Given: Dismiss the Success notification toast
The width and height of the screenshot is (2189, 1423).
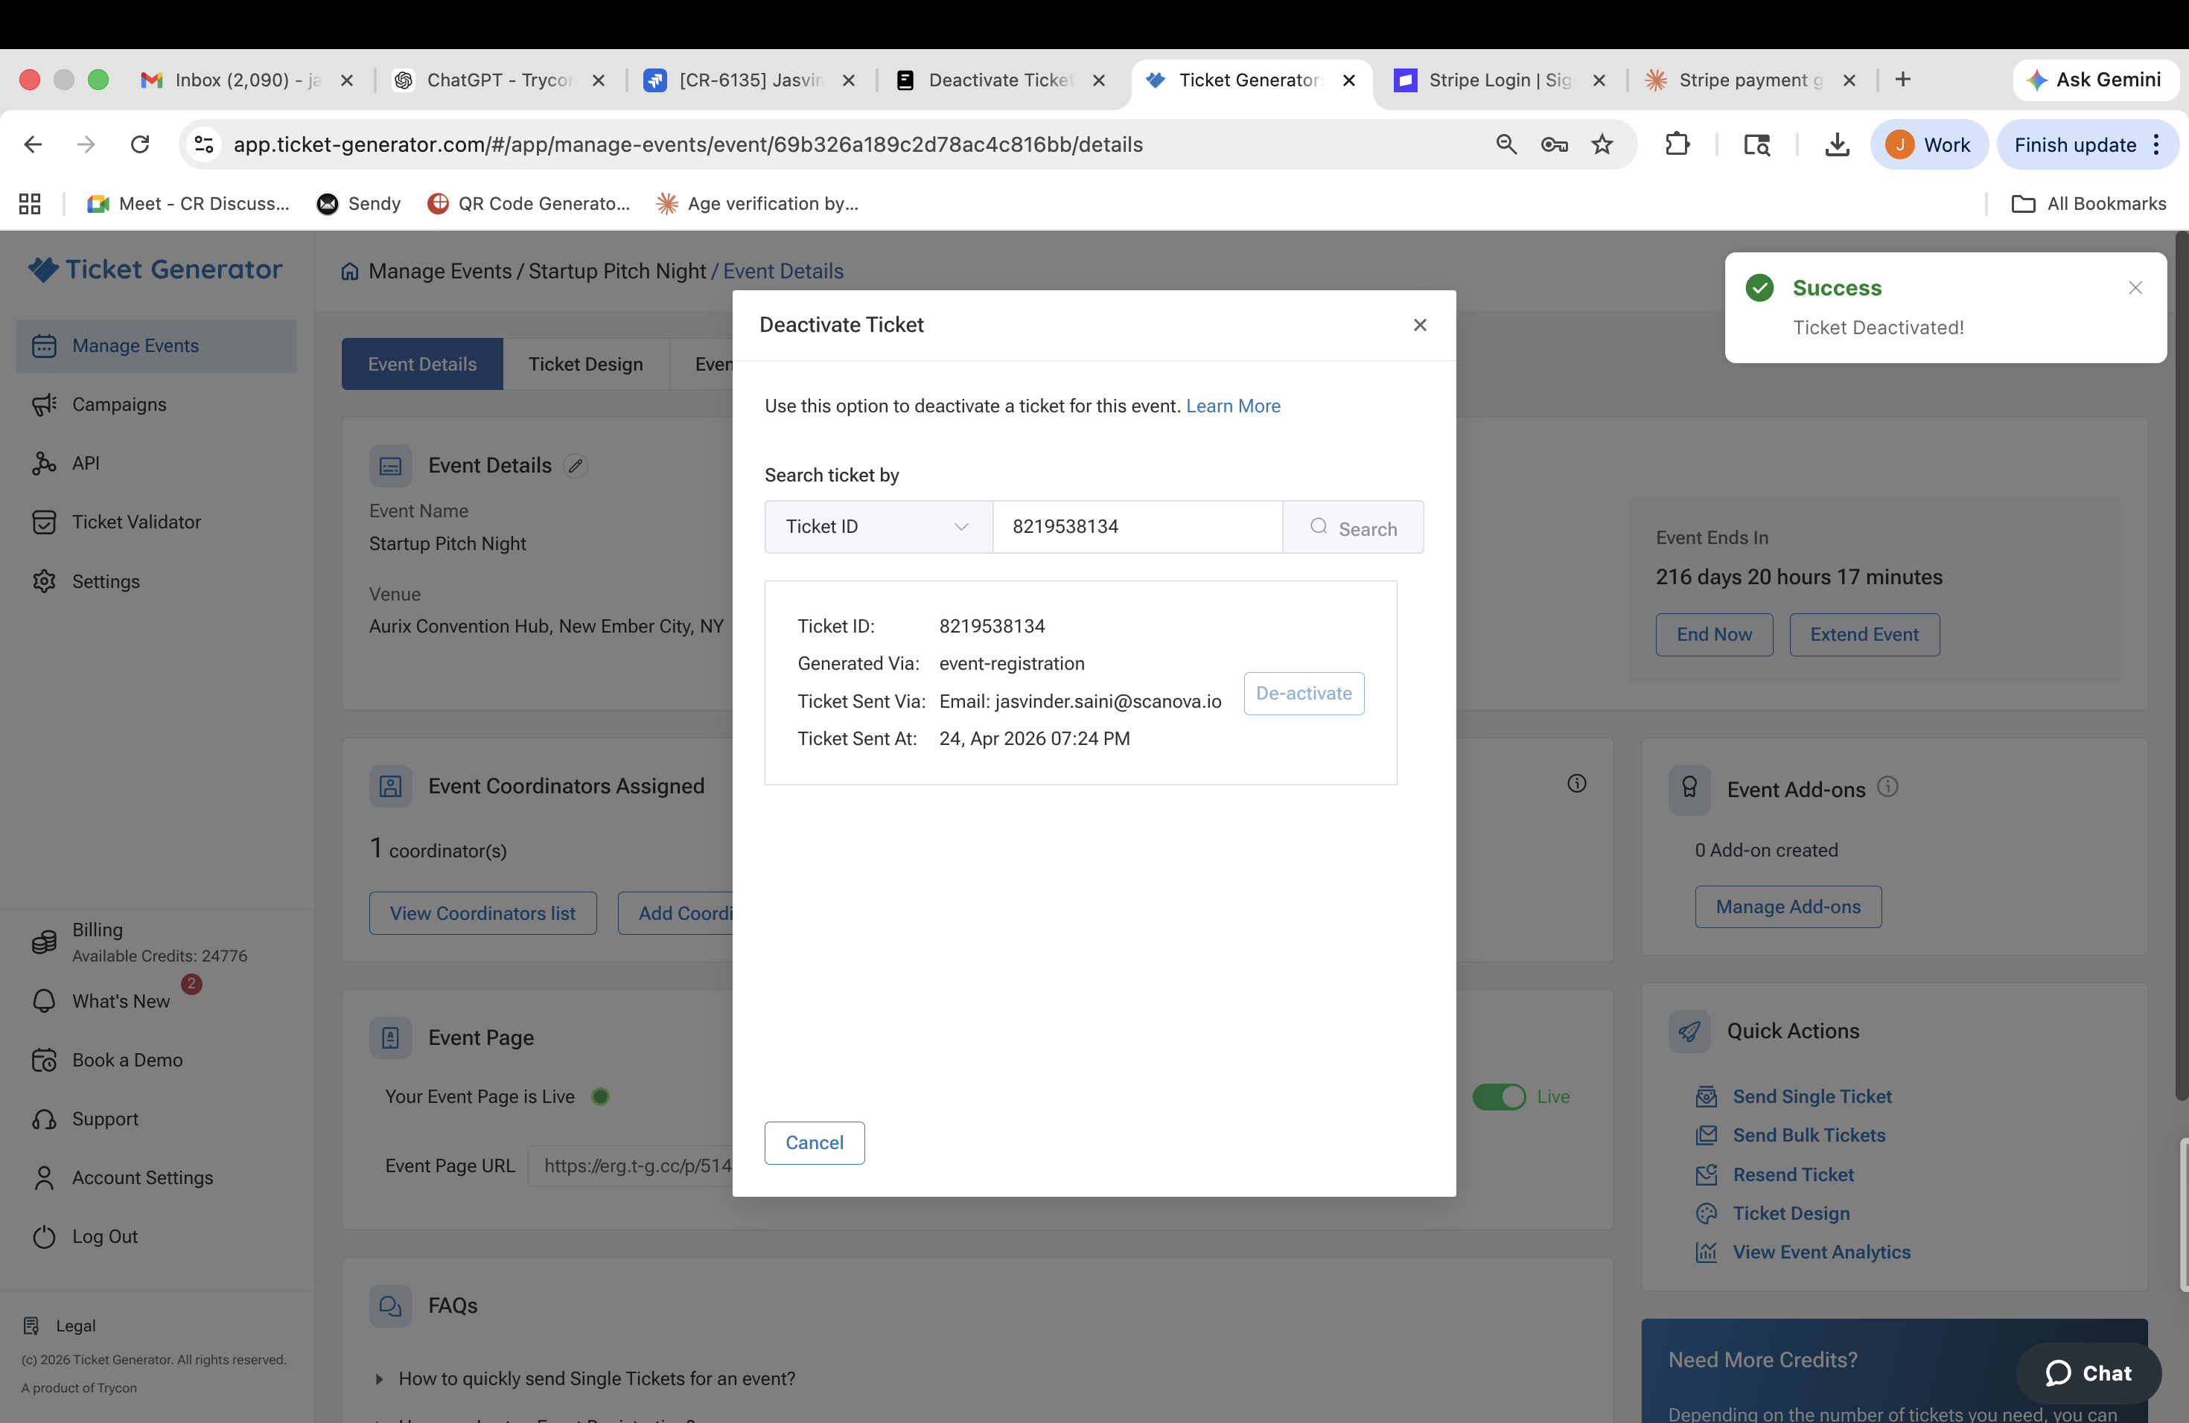Looking at the screenshot, I should pyautogui.click(x=2135, y=288).
